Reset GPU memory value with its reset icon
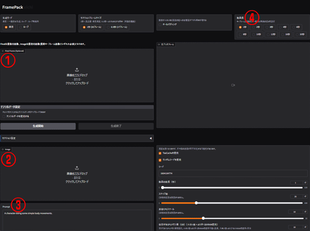Image resolution: width=310 pixels, height=231 pixels. 305,227
